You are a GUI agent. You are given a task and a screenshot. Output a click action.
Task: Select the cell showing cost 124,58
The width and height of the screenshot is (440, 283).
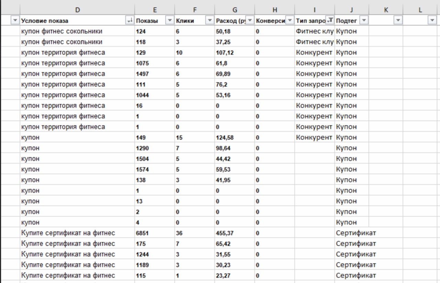tap(235, 137)
